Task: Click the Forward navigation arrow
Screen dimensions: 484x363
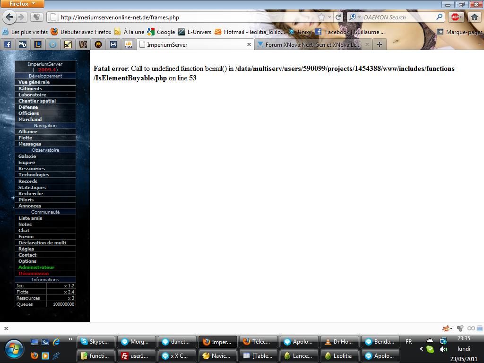Action: tap(21, 17)
